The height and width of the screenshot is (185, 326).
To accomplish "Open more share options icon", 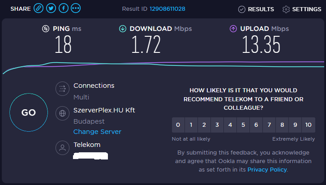I will [76, 9].
